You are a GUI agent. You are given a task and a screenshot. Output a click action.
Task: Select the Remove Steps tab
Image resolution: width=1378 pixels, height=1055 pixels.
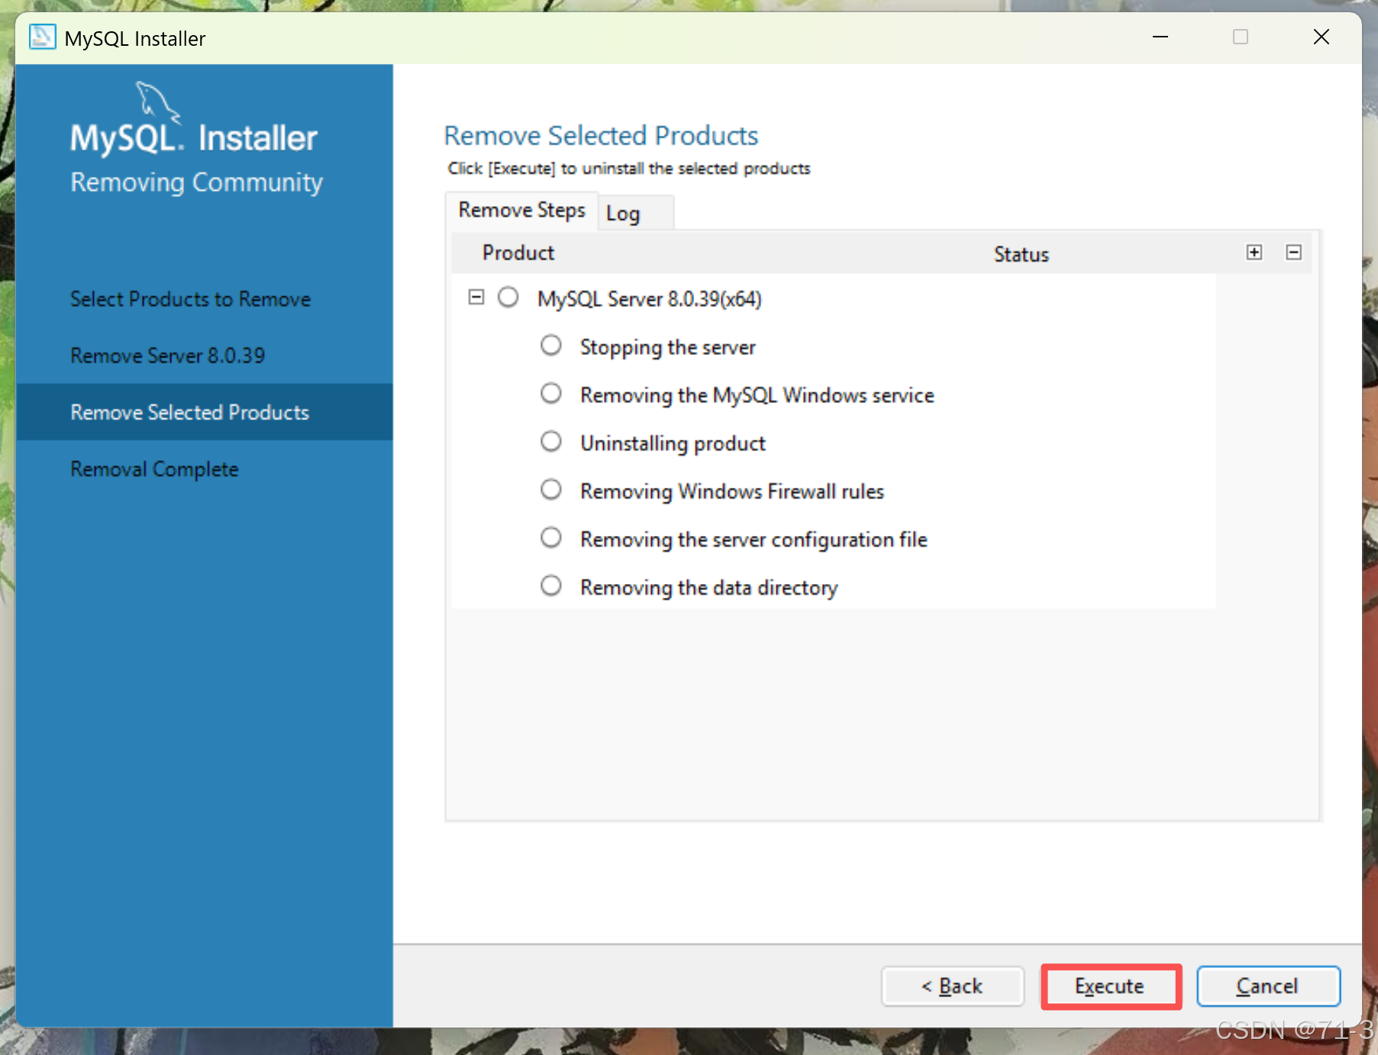point(521,211)
